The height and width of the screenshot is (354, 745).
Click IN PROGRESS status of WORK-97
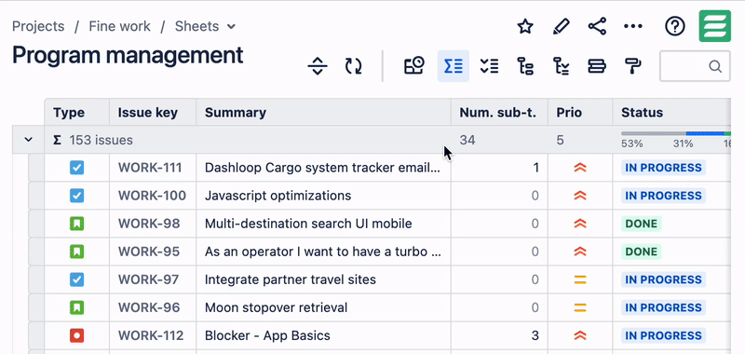663,279
